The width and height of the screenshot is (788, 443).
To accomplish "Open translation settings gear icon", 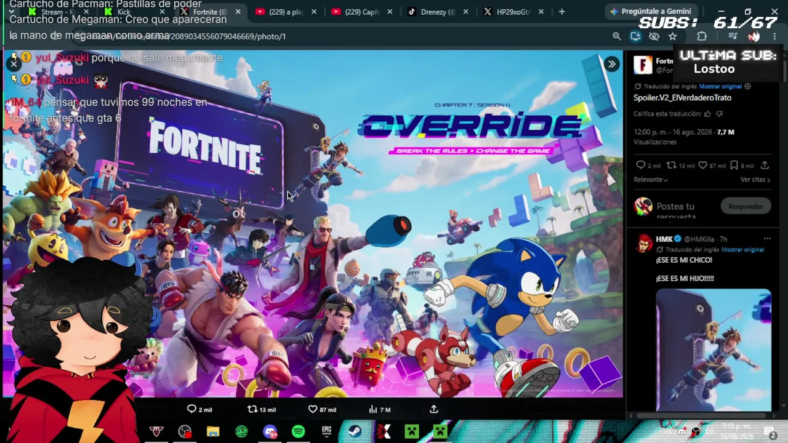I will 747,86.
